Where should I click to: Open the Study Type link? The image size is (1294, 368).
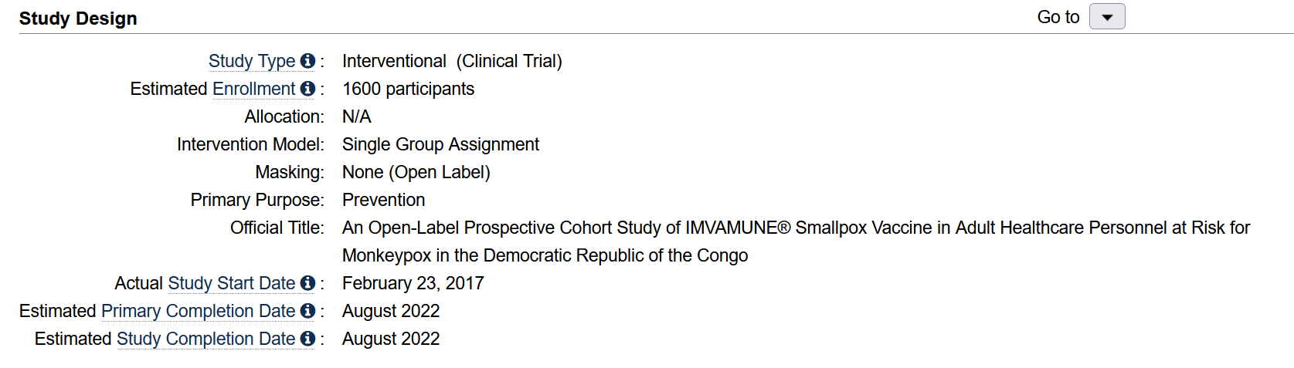pyautogui.click(x=252, y=61)
